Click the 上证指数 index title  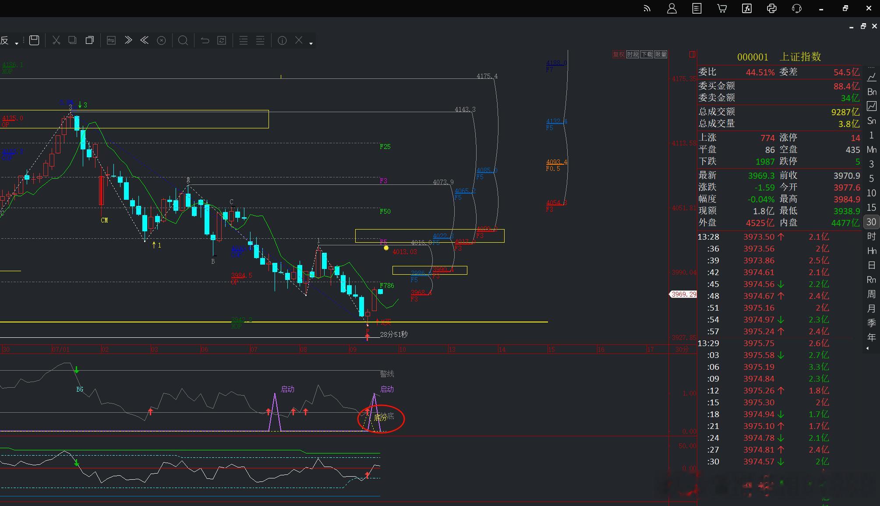pos(800,57)
